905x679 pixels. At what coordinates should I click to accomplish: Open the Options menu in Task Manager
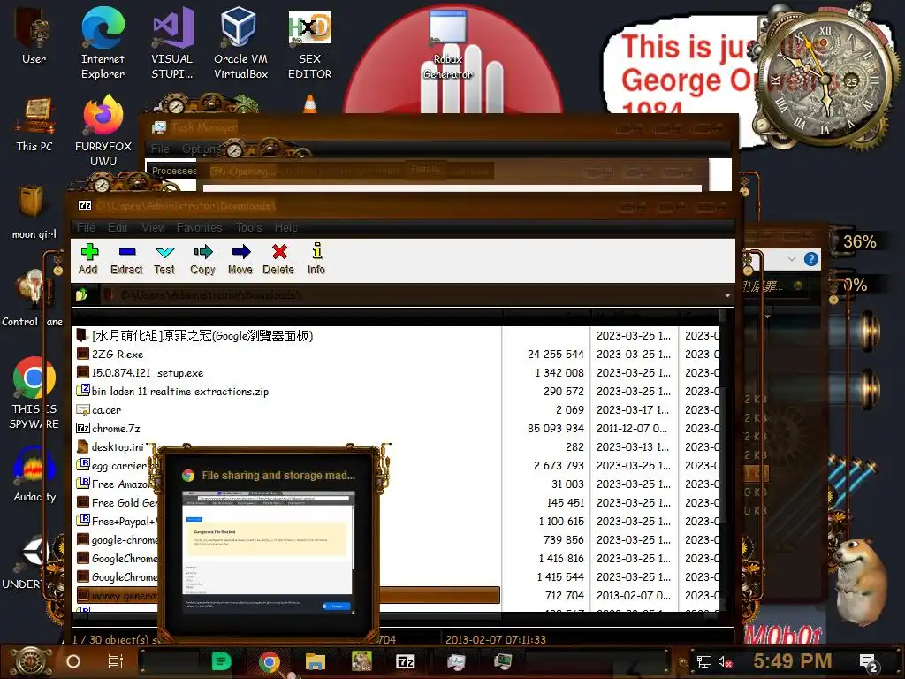(200, 149)
